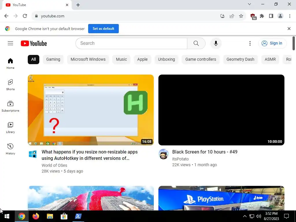
Task: Select the Game controllers filter chip
Action: coord(201,59)
